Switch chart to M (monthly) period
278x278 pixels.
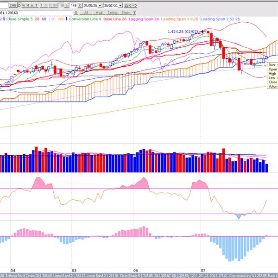(x=28, y=6)
